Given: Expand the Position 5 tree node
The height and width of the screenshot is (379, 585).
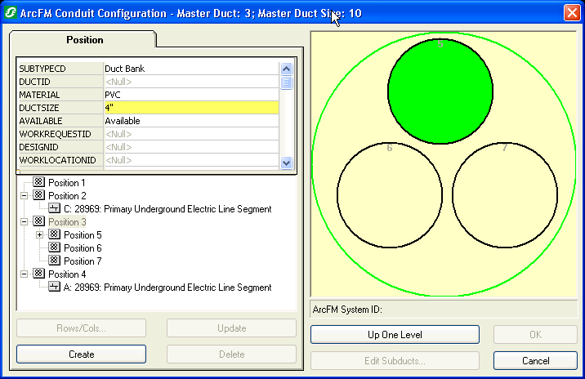Looking at the screenshot, I should [x=40, y=235].
